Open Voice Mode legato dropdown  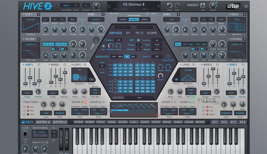(x=66, y=5)
